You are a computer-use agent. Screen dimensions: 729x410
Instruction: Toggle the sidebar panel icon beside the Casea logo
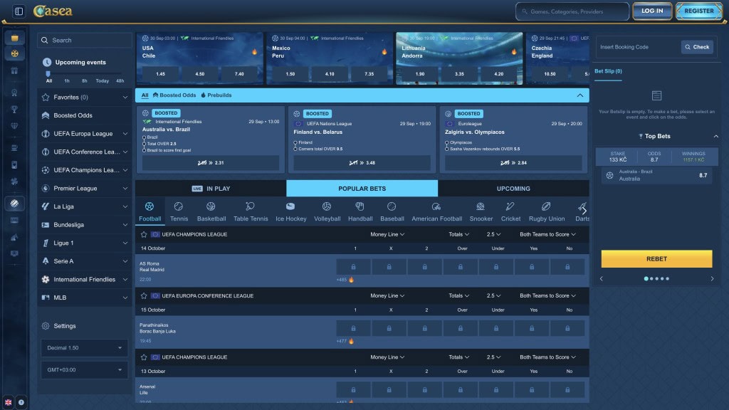(19, 11)
